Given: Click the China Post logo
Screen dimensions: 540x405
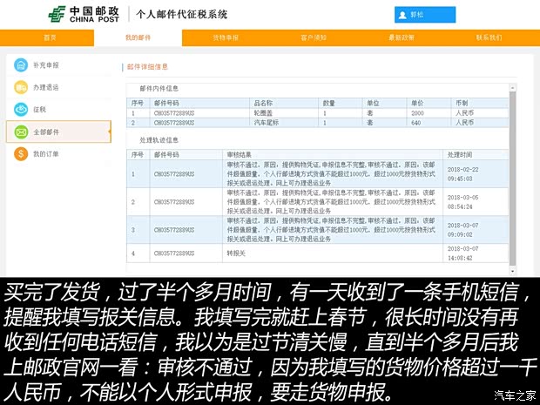Looking at the screenshot, I should (x=84, y=15).
